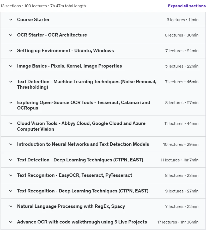Image resolution: width=206 pixels, height=230 pixels.
Task: Open Natural Language Processing with RegEx, Spacy title
Action: click(x=71, y=206)
